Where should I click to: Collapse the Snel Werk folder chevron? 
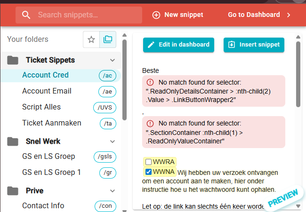(113, 141)
